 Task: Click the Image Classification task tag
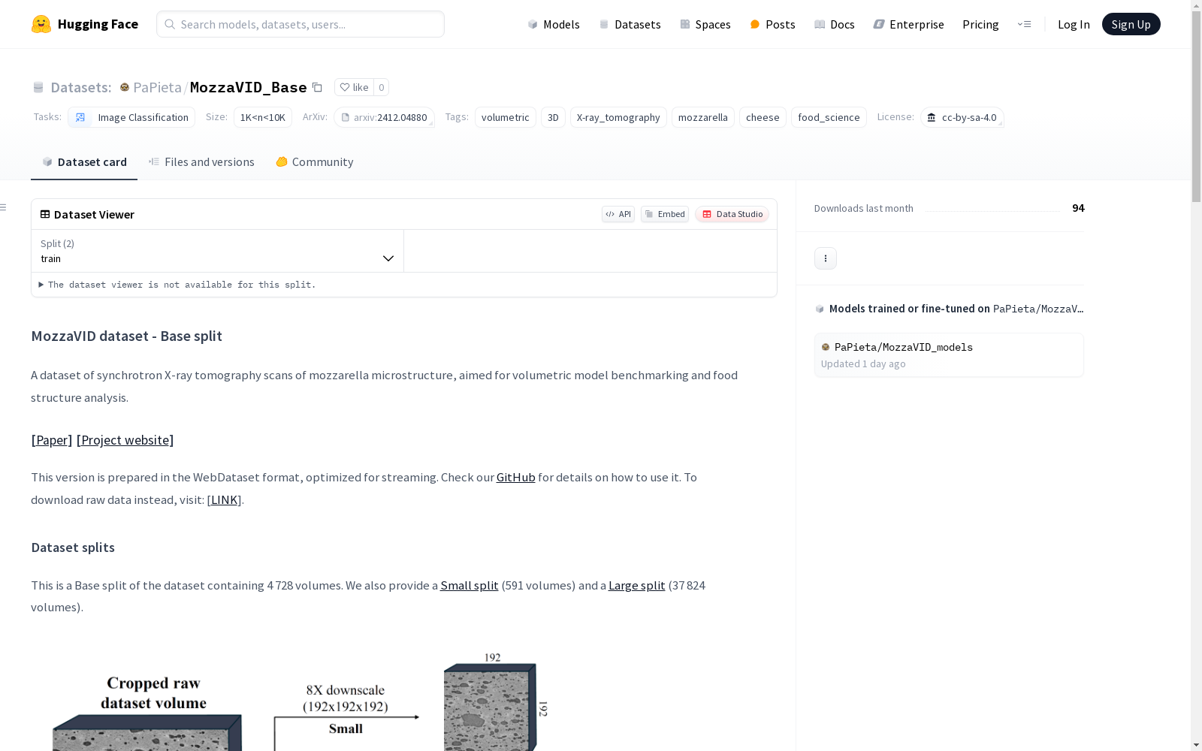point(131,117)
